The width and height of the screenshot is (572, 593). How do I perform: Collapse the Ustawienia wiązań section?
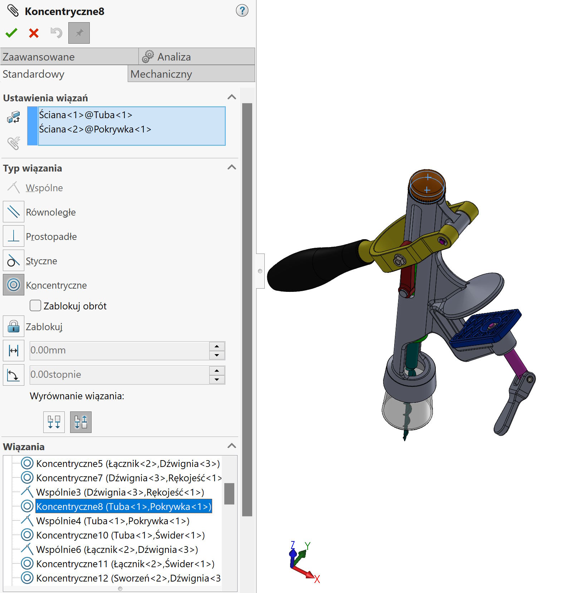[x=232, y=97]
